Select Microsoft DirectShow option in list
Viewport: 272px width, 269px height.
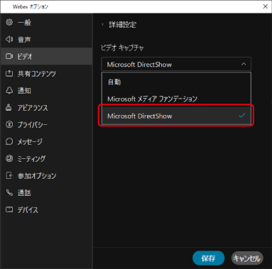coord(176,116)
